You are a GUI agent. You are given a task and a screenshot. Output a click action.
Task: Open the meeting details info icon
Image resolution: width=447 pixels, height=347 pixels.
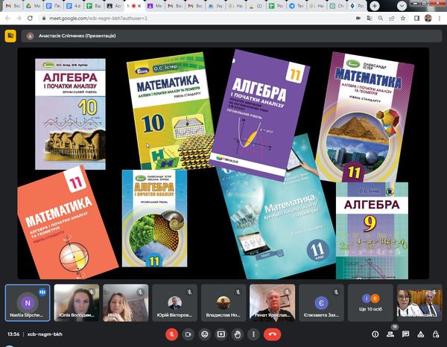pos(375,334)
